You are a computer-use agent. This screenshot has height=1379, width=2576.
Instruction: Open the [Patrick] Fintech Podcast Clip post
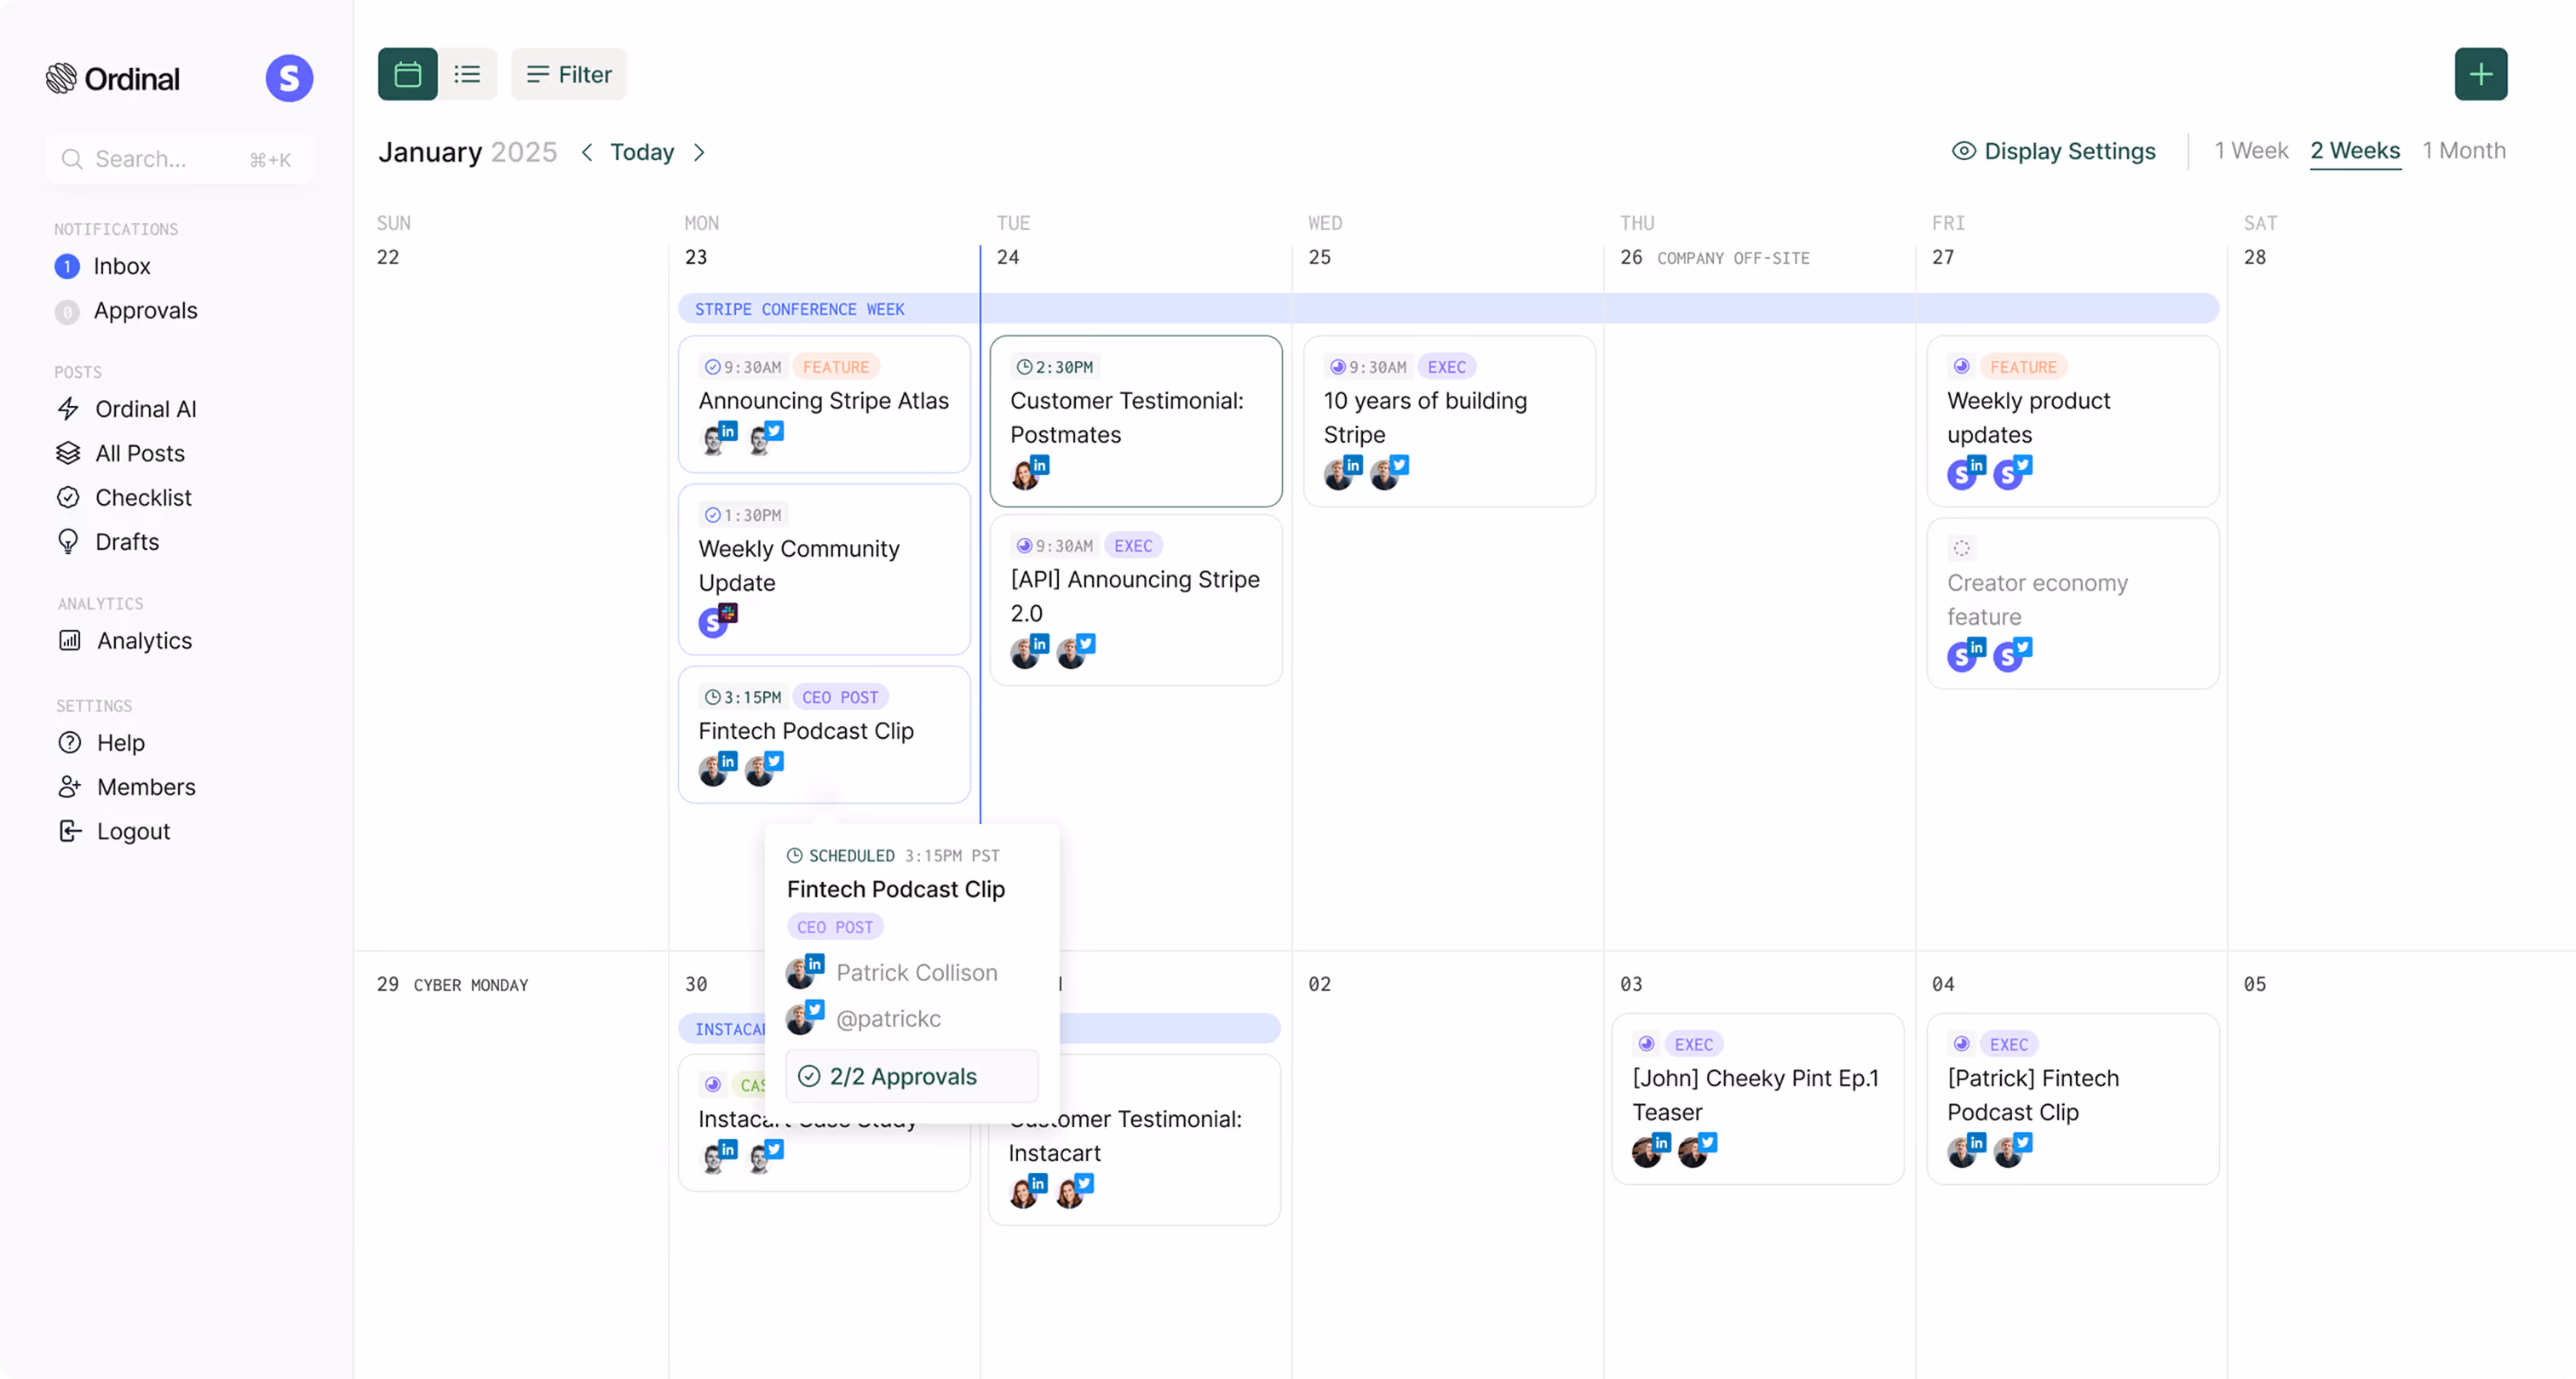(x=2073, y=1099)
